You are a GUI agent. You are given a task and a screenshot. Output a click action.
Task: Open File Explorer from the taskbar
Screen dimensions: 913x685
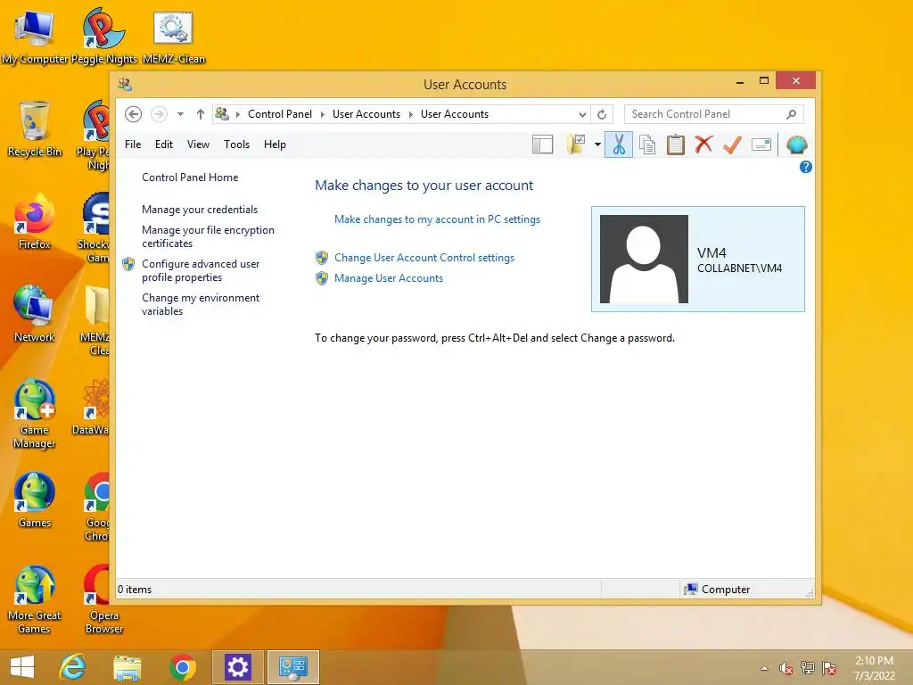click(127, 667)
